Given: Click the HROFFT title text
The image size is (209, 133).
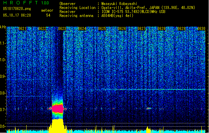Looking at the screenshot, I should tap(21, 3).
